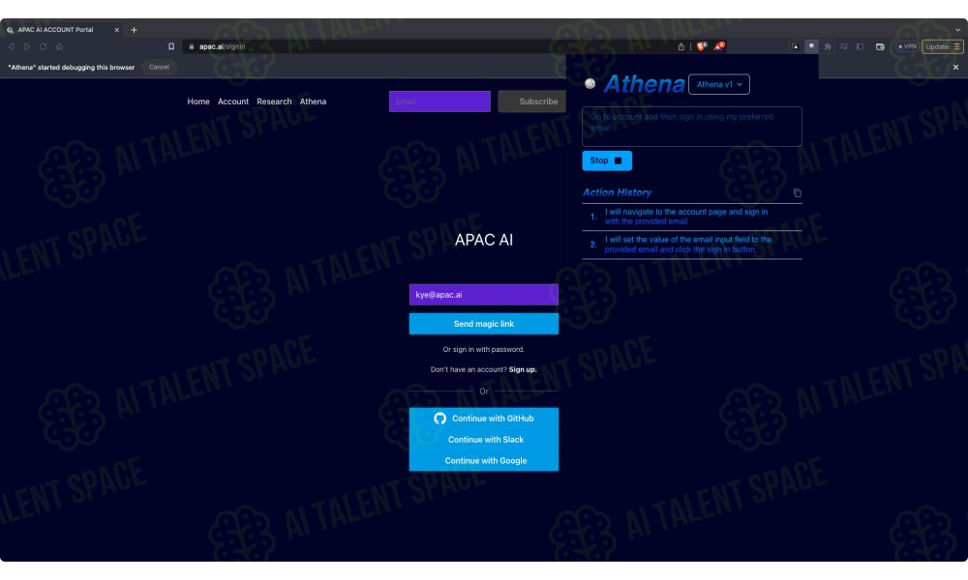Viewport: 968px width, 580px height.
Task: Select action history entry 1 about navigating
Action: (x=691, y=217)
